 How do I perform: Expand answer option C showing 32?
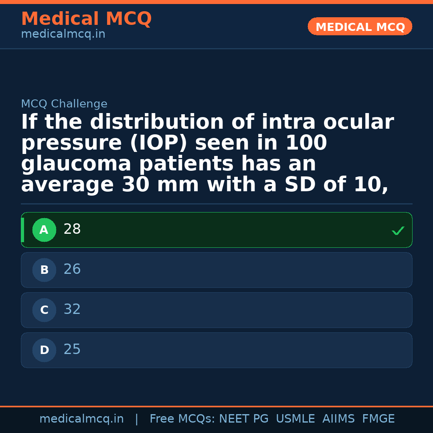tap(216, 310)
